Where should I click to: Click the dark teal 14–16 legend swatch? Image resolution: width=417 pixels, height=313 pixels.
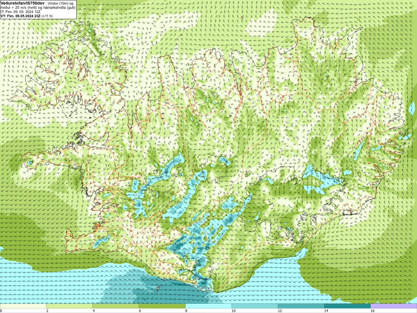[x=347, y=306]
